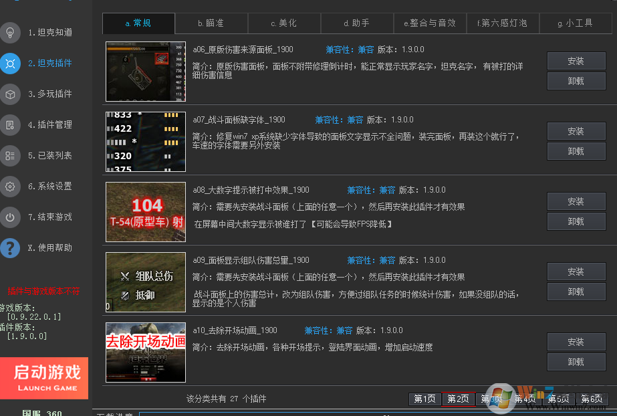Click the "7.结束游戏" power icon
617x416 pixels.
click(x=10, y=217)
